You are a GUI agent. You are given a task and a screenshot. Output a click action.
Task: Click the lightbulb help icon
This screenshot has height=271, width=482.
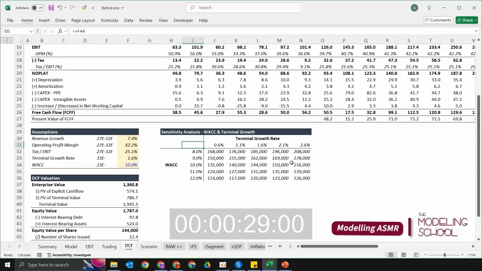[x=429, y=8]
